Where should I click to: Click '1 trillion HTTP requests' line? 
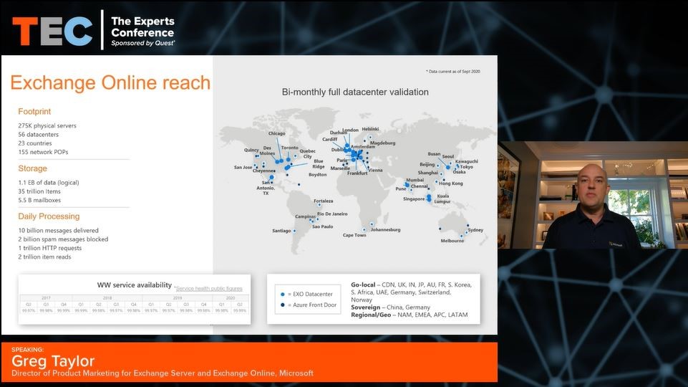pyautogui.click(x=49, y=248)
